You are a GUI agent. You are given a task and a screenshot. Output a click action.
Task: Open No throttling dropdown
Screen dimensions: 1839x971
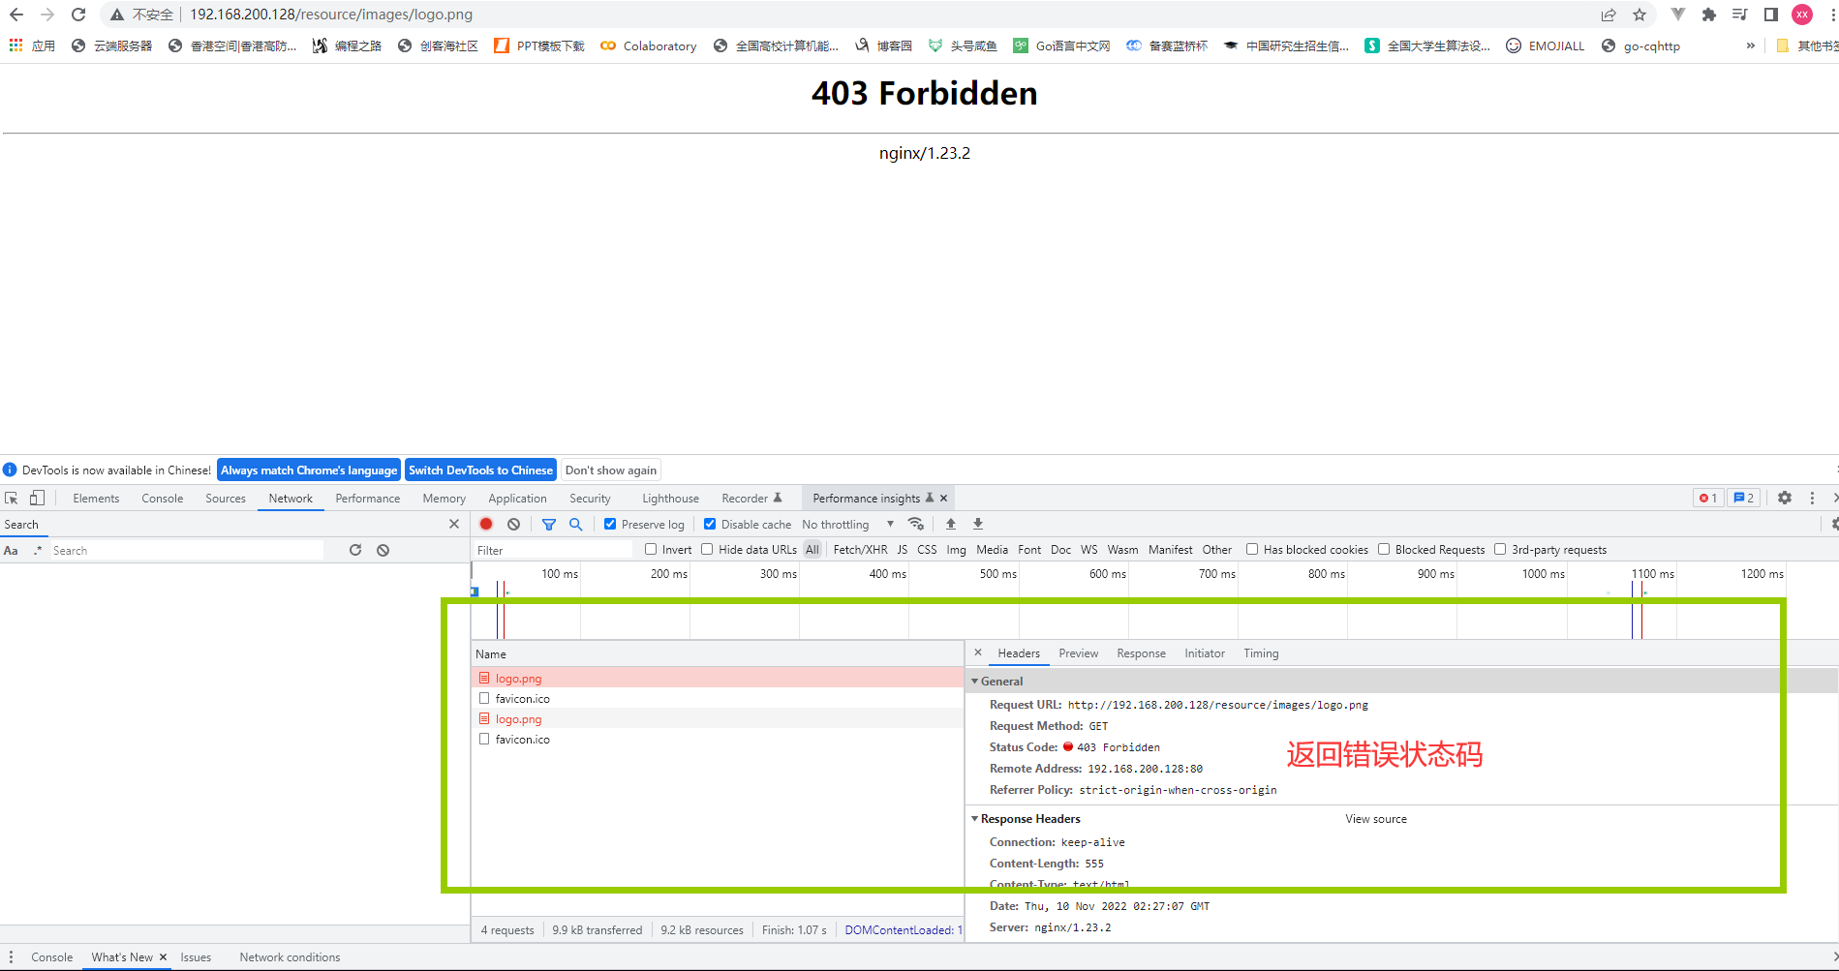pos(847,524)
